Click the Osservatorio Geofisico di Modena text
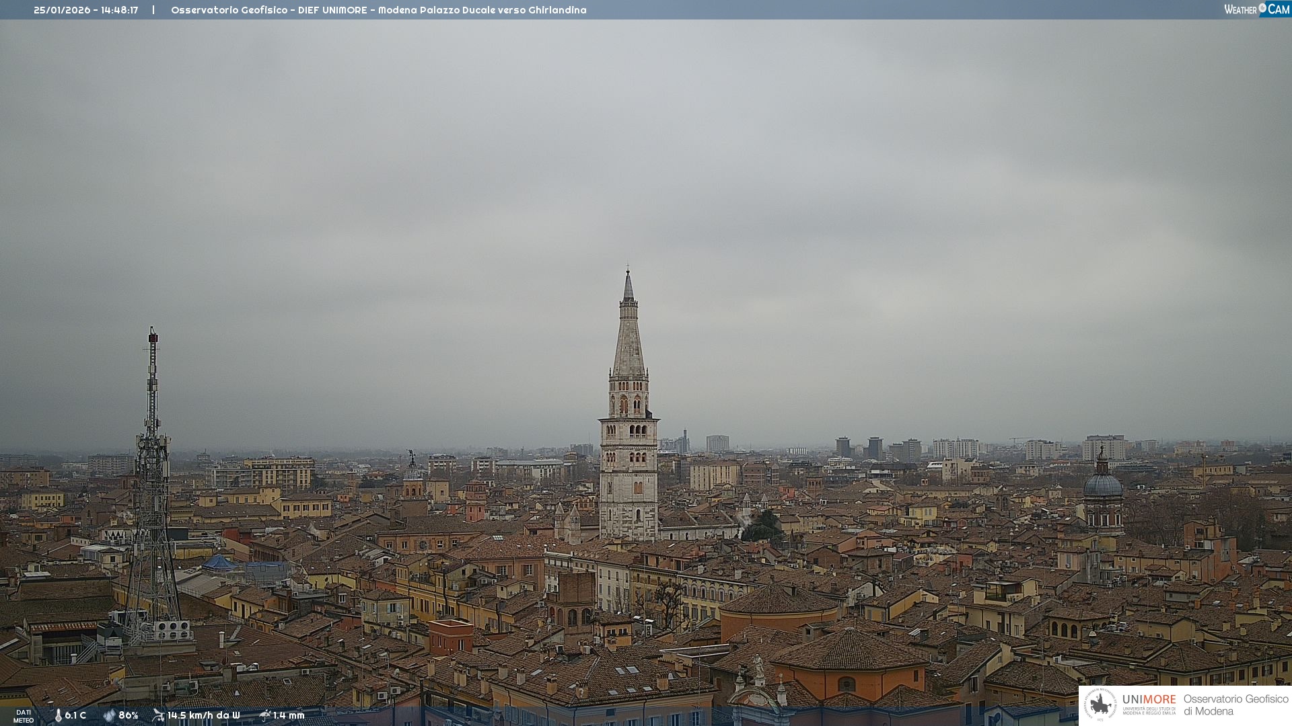This screenshot has height=726, width=1292. (x=1235, y=705)
